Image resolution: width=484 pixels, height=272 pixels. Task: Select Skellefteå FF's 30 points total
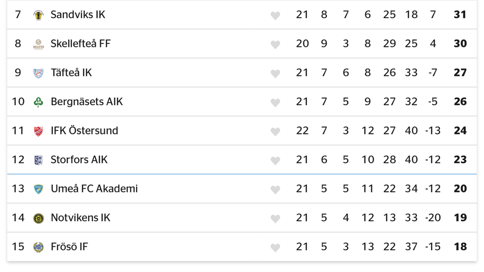pyautogui.click(x=460, y=44)
